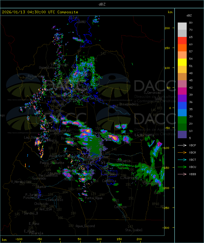The width and height of the screenshot is (204, 243).
Task: Pick the magenta 39-42 dBZ legend color
Action: [x=182, y=91]
